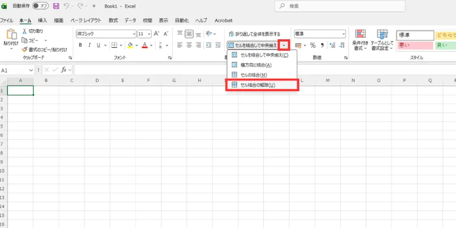Toggle Italic formatting
This screenshot has height=228, width=456.
[x=89, y=45]
